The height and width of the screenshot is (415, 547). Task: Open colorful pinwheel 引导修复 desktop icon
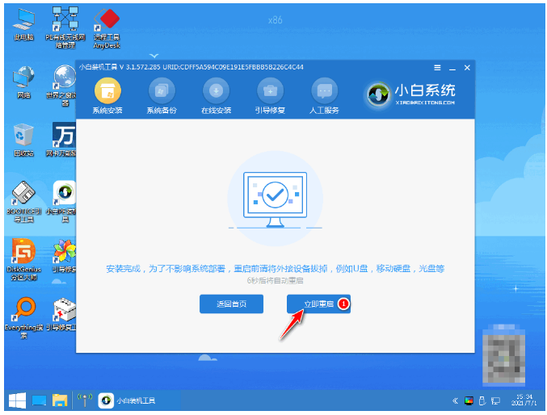coord(64,256)
